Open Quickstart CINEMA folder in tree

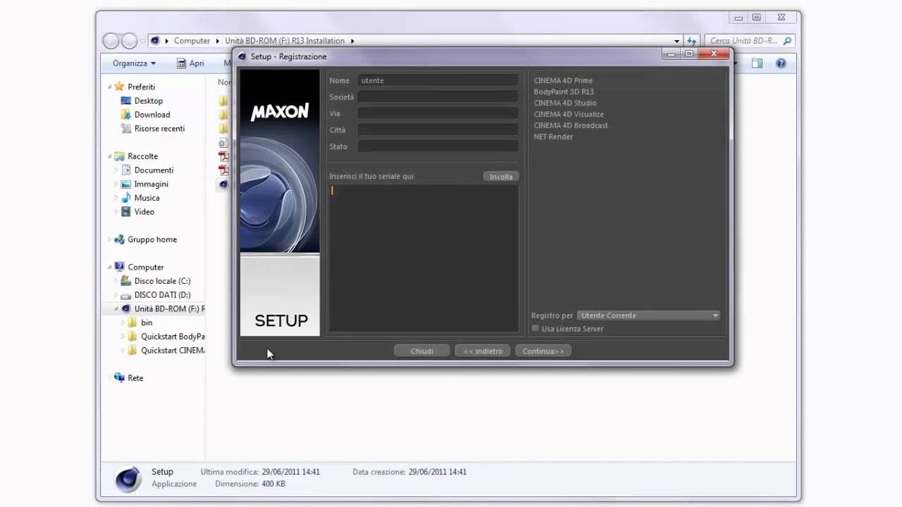pos(173,351)
